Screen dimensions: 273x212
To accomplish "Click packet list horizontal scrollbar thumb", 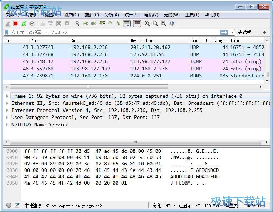I will tap(89, 87).
